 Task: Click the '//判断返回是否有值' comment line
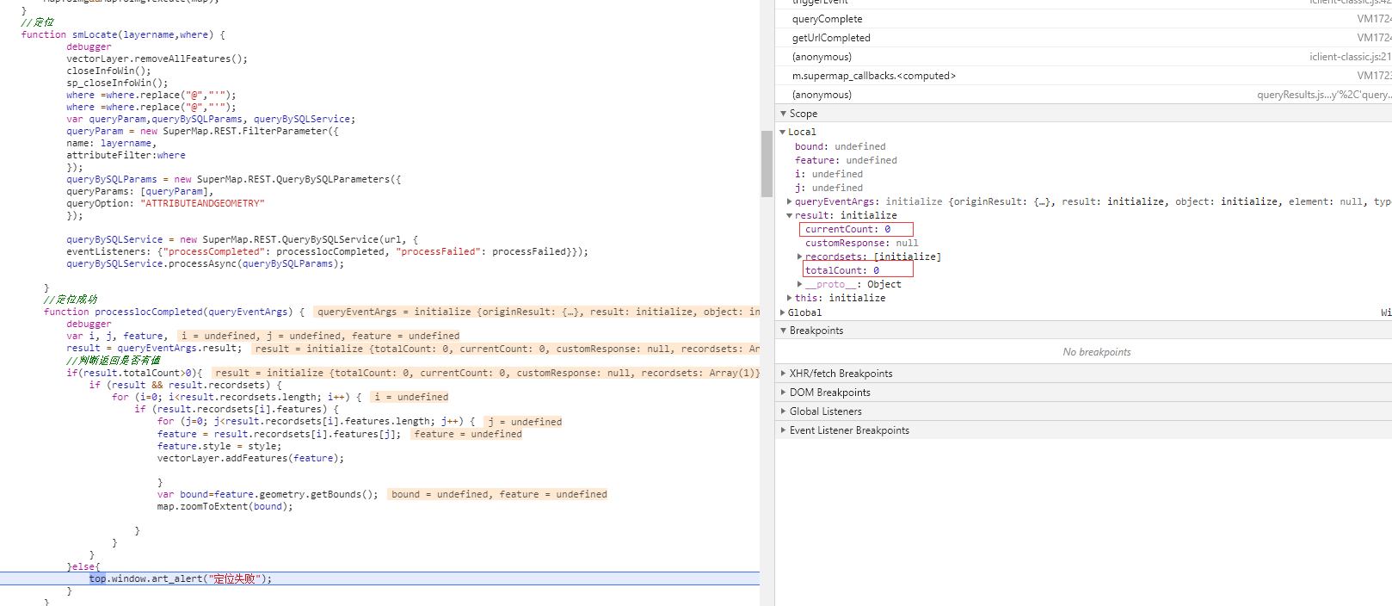click(x=114, y=361)
